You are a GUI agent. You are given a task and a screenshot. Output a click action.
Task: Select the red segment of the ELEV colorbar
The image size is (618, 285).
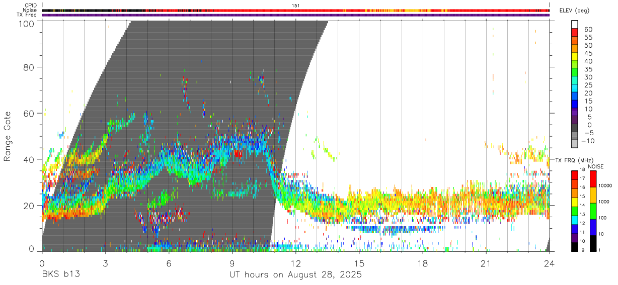pyautogui.click(x=575, y=32)
